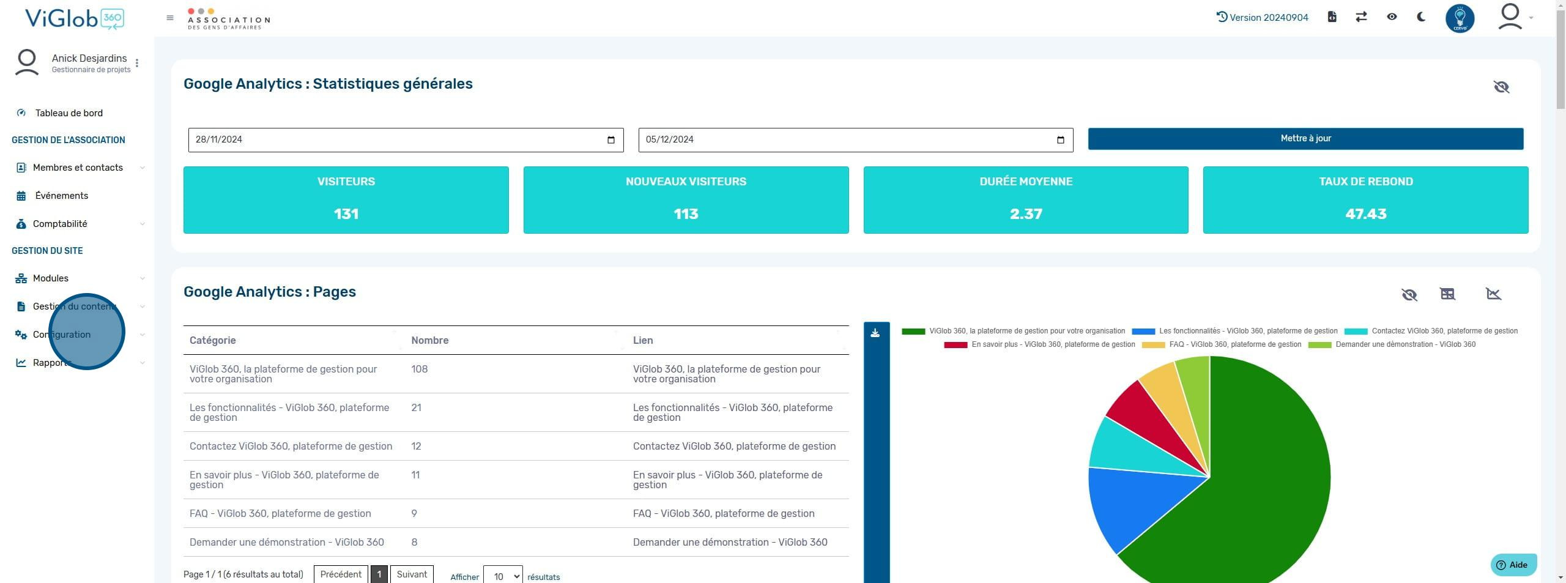Image resolution: width=1566 pixels, height=583 pixels.
Task: Open the end date calendar picker
Action: [1061, 140]
